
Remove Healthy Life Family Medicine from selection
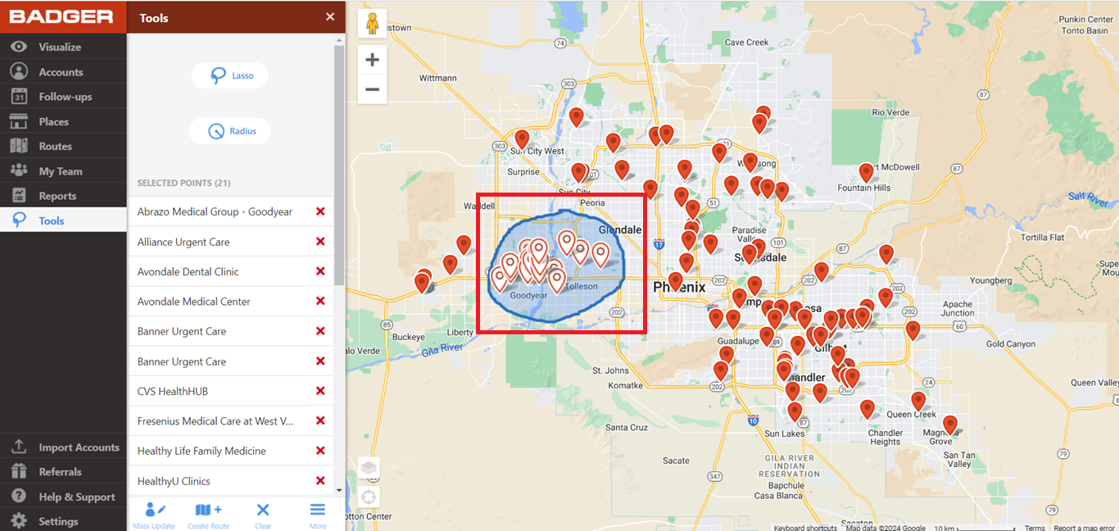coord(320,451)
